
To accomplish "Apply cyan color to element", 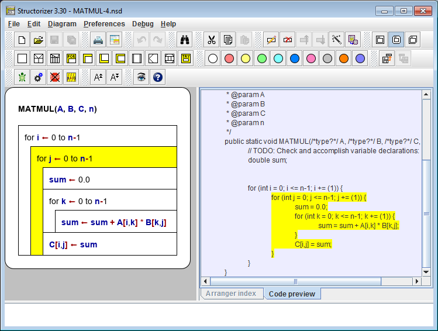I will click(x=278, y=58).
